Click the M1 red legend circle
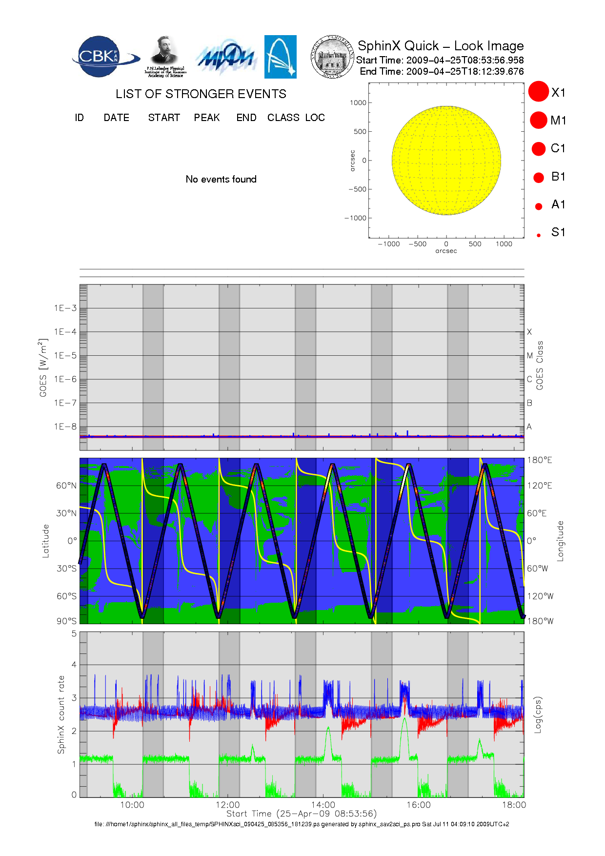The image size is (605, 856). click(x=539, y=120)
